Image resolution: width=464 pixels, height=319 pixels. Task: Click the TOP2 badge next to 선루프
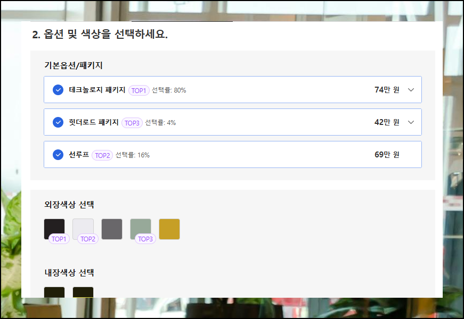click(x=102, y=155)
